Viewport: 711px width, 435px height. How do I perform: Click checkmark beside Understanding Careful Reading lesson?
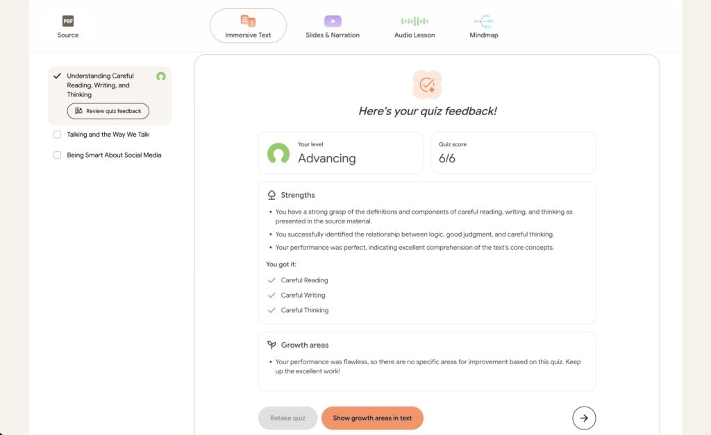coord(58,76)
